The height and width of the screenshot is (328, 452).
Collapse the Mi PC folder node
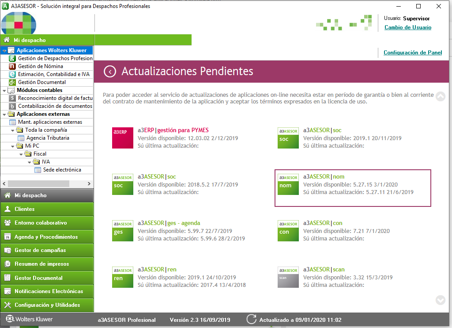tap(13, 146)
